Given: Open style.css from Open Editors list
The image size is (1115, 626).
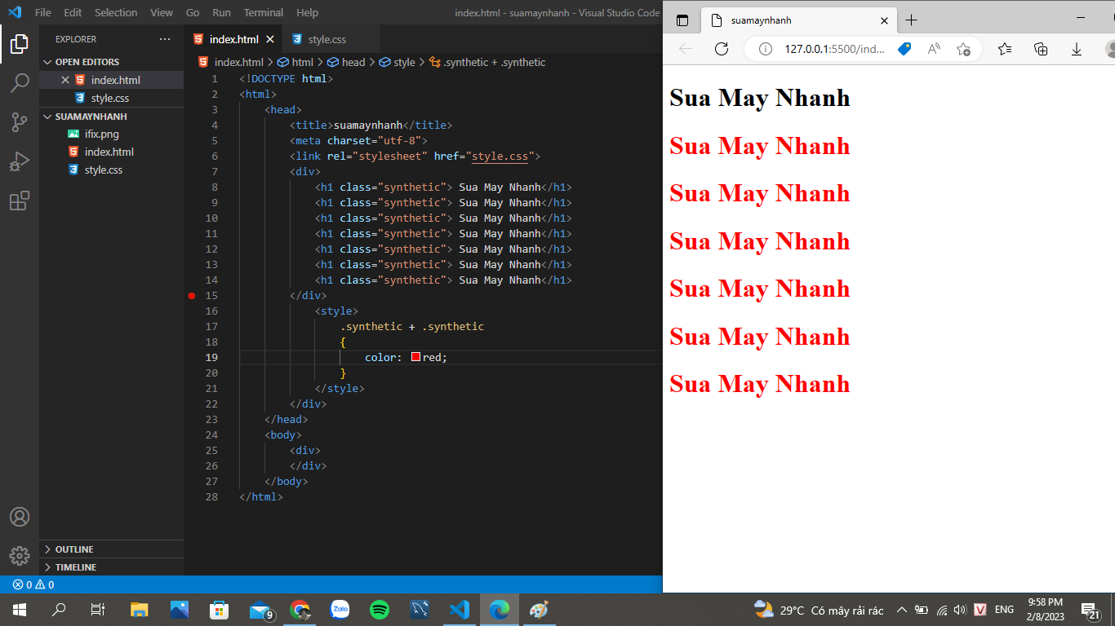Looking at the screenshot, I should click(x=110, y=98).
